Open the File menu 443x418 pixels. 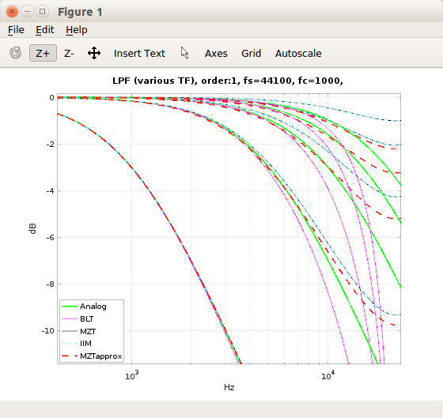[16, 30]
